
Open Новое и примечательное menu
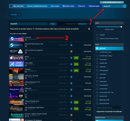[x=37, y=6]
